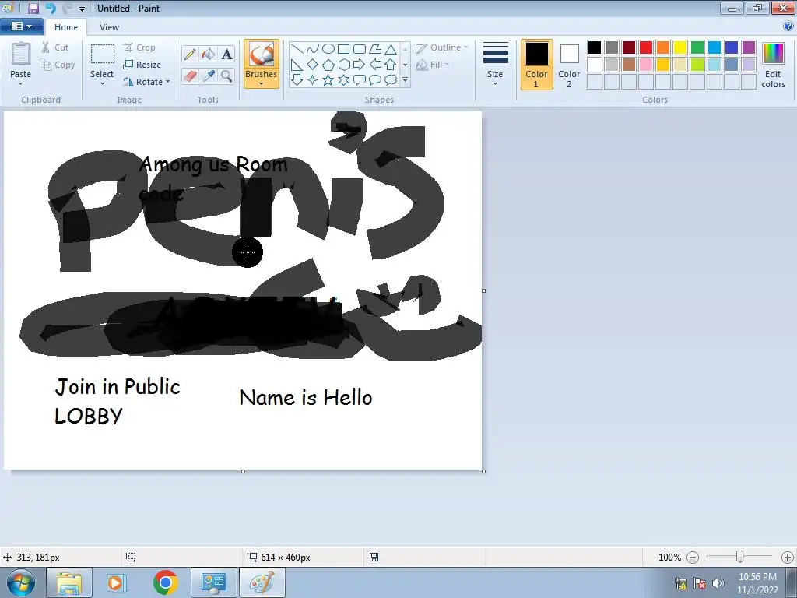Image resolution: width=797 pixels, height=598 pixels.
Task: Click the Resize button
Action: (142, 65)
